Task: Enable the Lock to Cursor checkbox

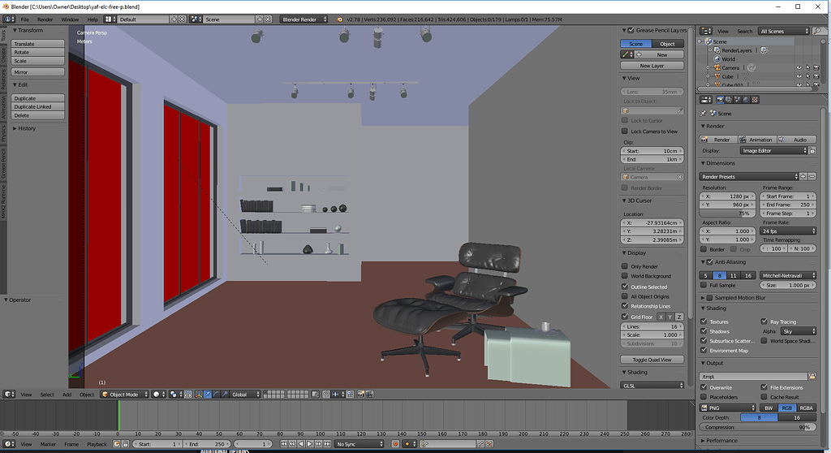Action: 625,120
